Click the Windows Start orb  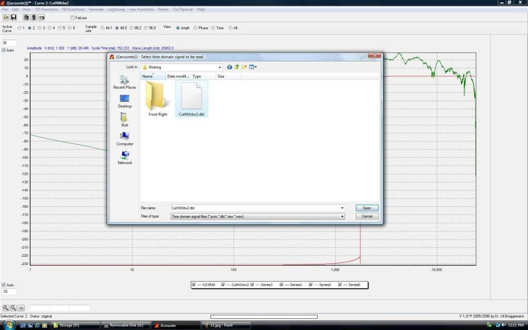tap(9, 325)
